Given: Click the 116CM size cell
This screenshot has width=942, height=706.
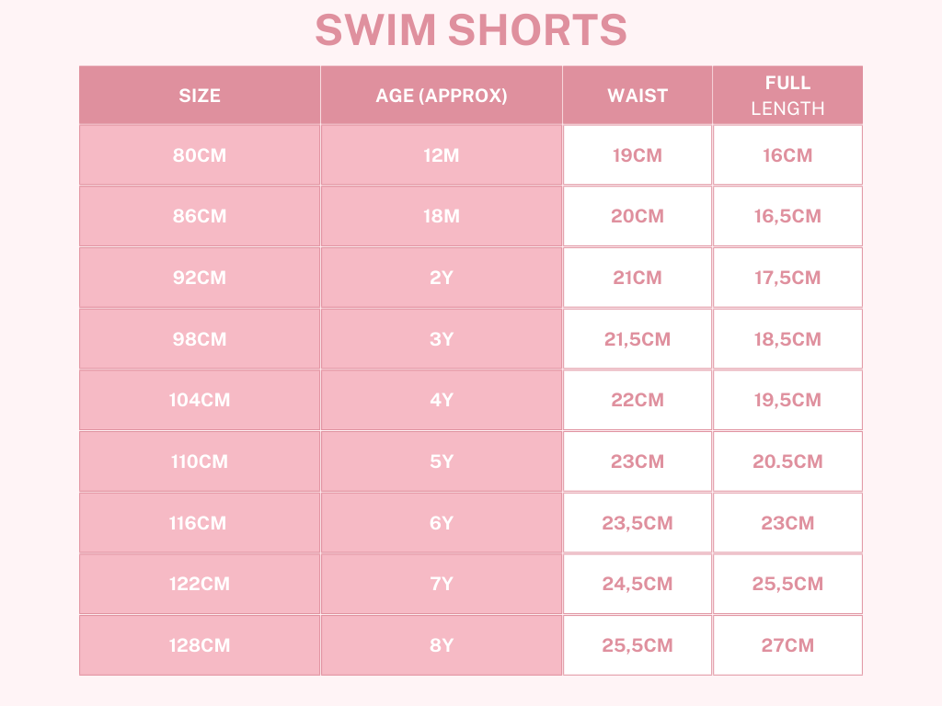Looking at the screenshot, I should [200, 523].
